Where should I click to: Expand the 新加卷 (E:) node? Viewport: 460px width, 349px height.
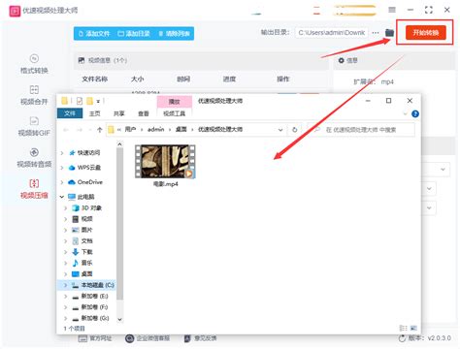(x=66, y=296)
